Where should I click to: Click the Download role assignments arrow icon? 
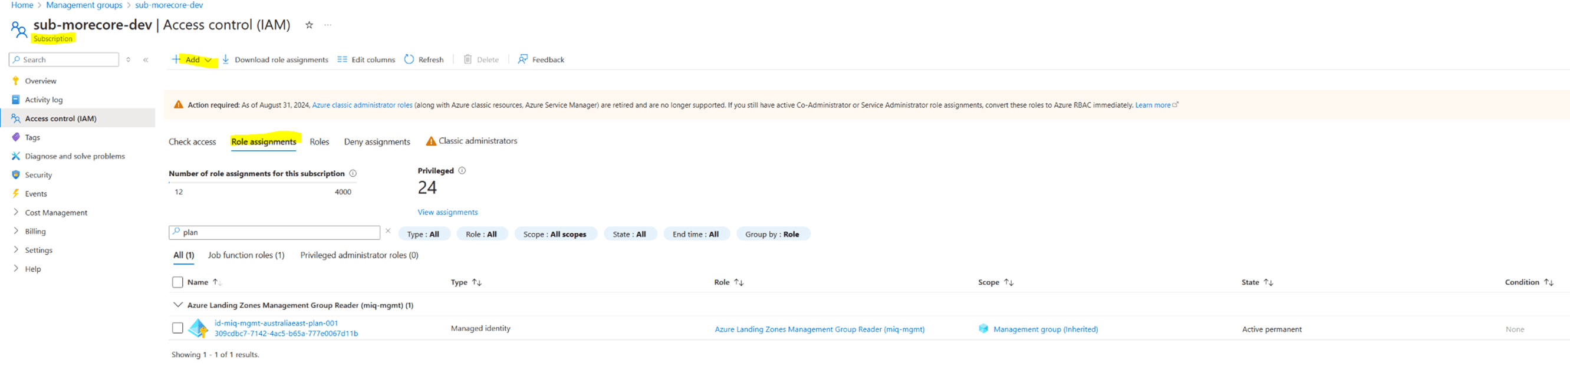[225, 59]
